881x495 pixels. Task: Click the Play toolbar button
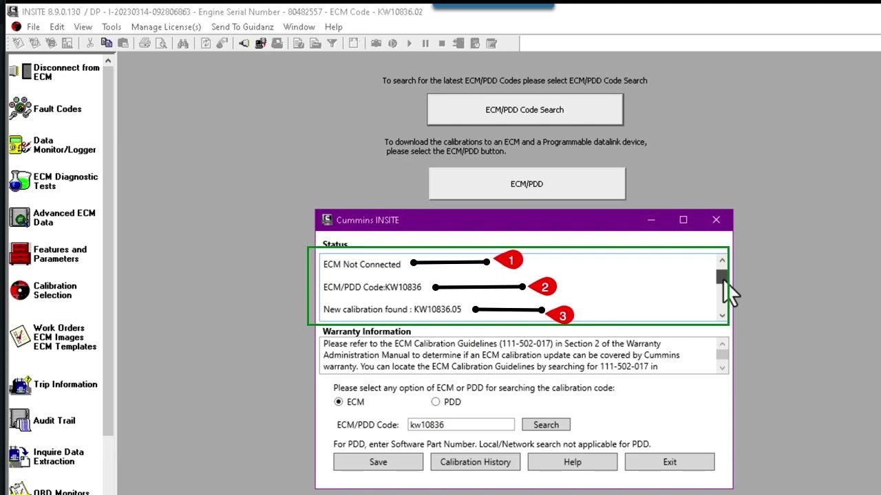pos(409,43)
